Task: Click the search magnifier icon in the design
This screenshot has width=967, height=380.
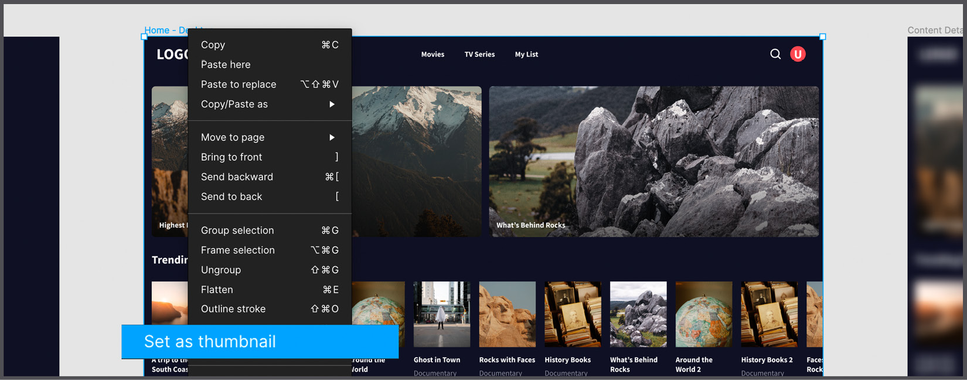Action: coord(775,54)
